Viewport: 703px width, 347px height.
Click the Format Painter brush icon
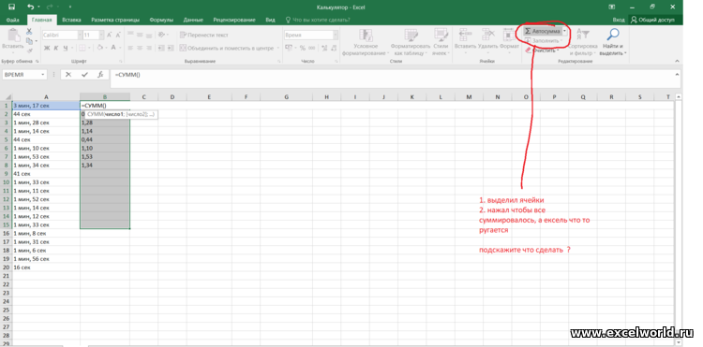(x=29, y=51)
